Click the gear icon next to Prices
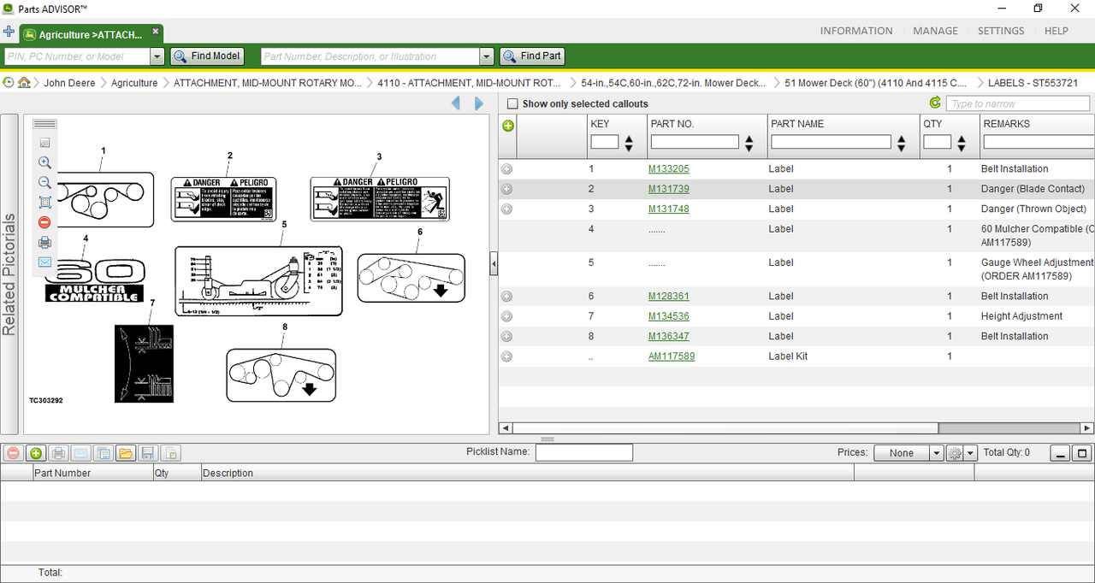This screenshot has width=1095, height=583. point(956,453)
